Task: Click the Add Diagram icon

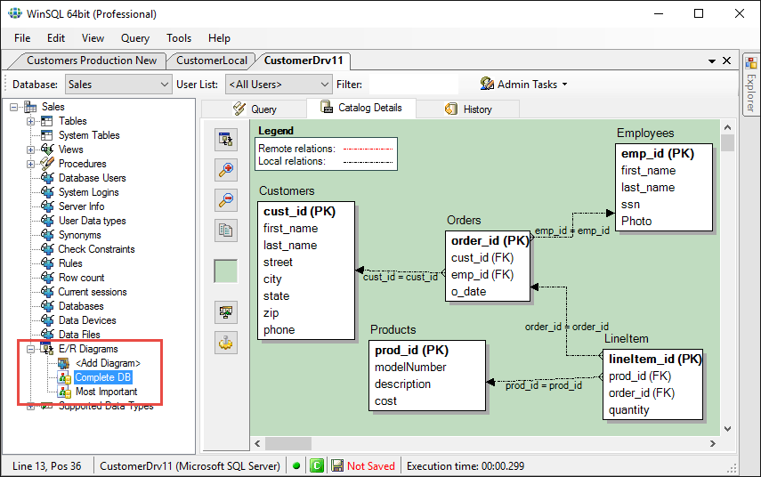Action: (63, 363)
